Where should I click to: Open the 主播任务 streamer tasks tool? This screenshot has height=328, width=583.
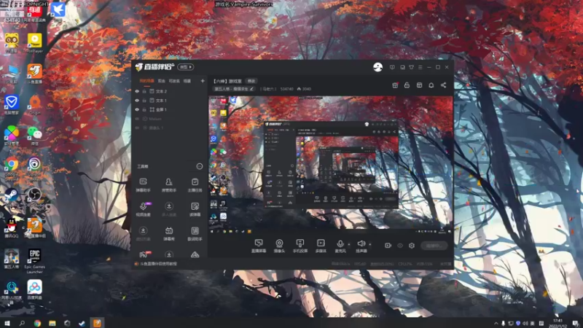pyautogui.click(x=195, y=185)
